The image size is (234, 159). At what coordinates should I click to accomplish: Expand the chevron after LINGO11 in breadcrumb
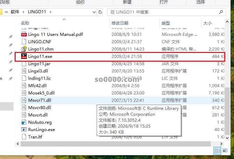(x=50, y=12)
